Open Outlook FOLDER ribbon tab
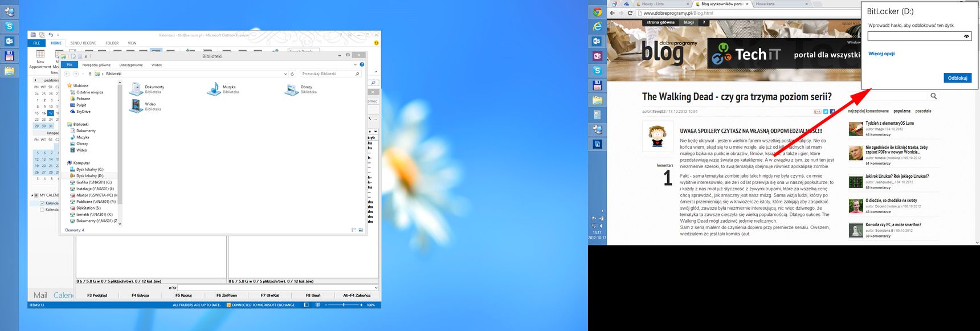Screen dimensions: 980x331 [x=112, y=43]
